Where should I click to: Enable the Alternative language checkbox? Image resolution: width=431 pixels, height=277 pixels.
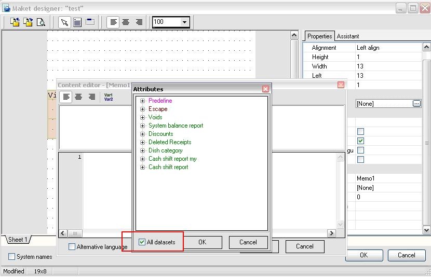72,247
